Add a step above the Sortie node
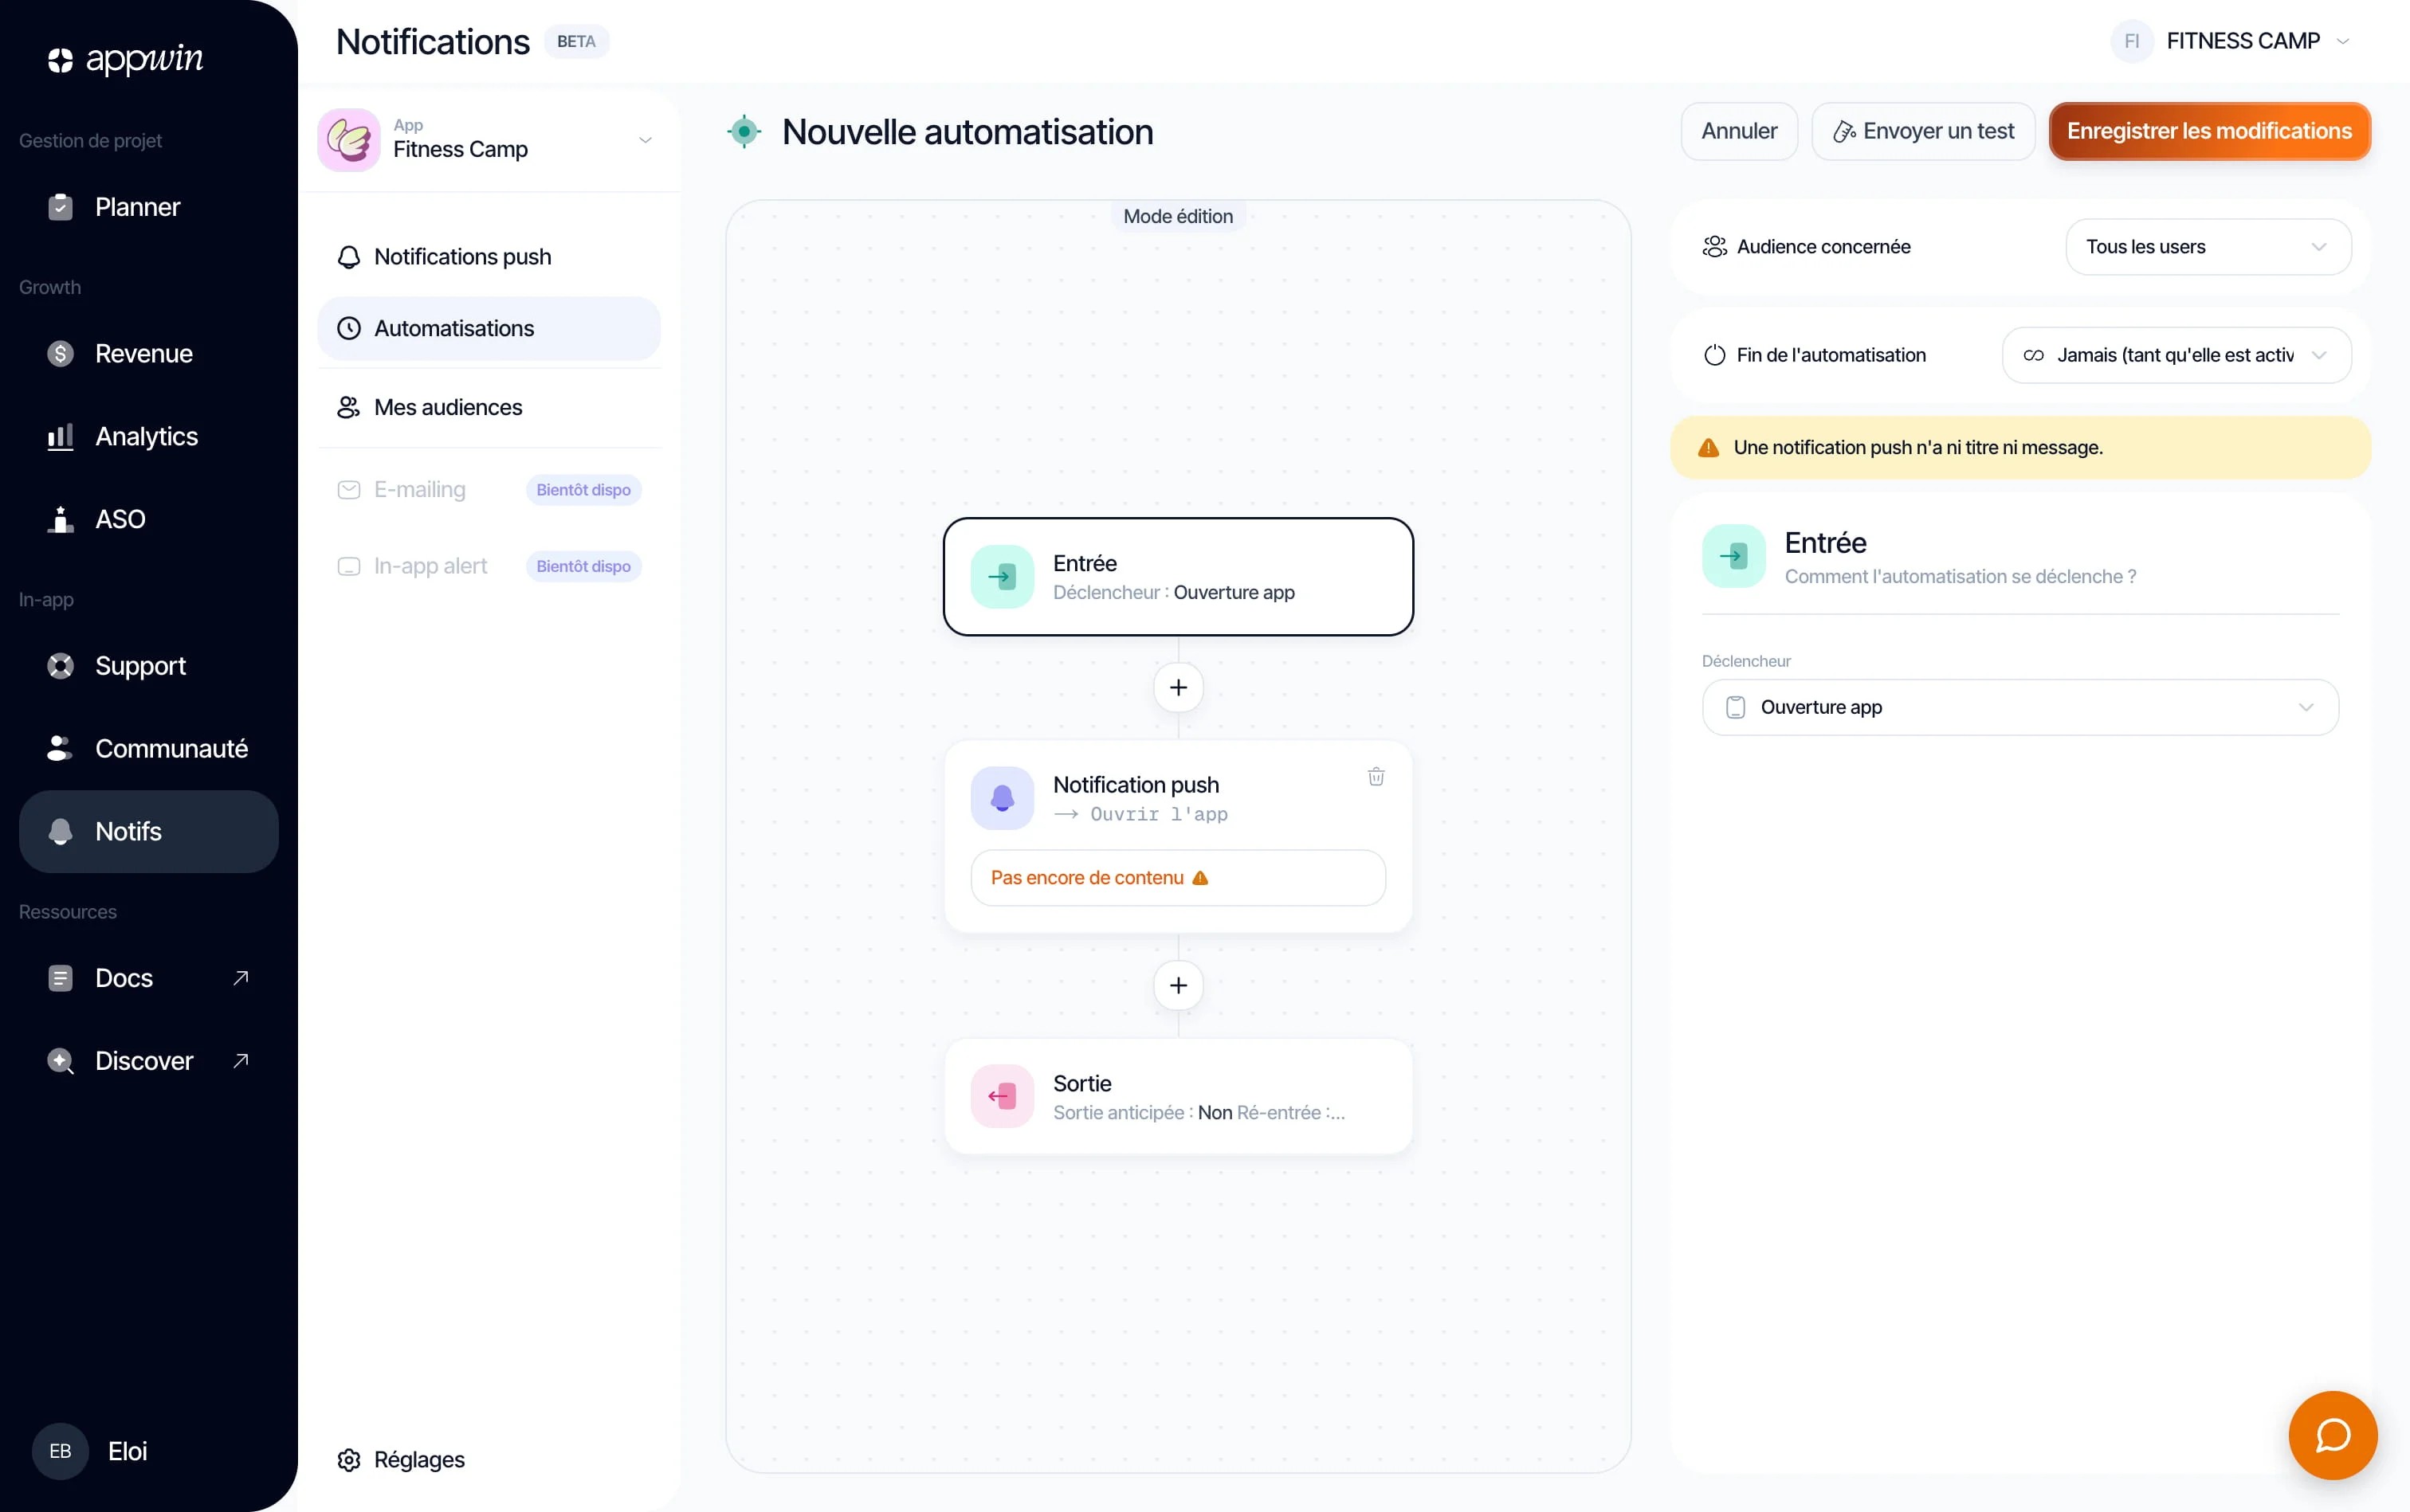The height and width of the screenshot is (1512, 2410). 1179,985
